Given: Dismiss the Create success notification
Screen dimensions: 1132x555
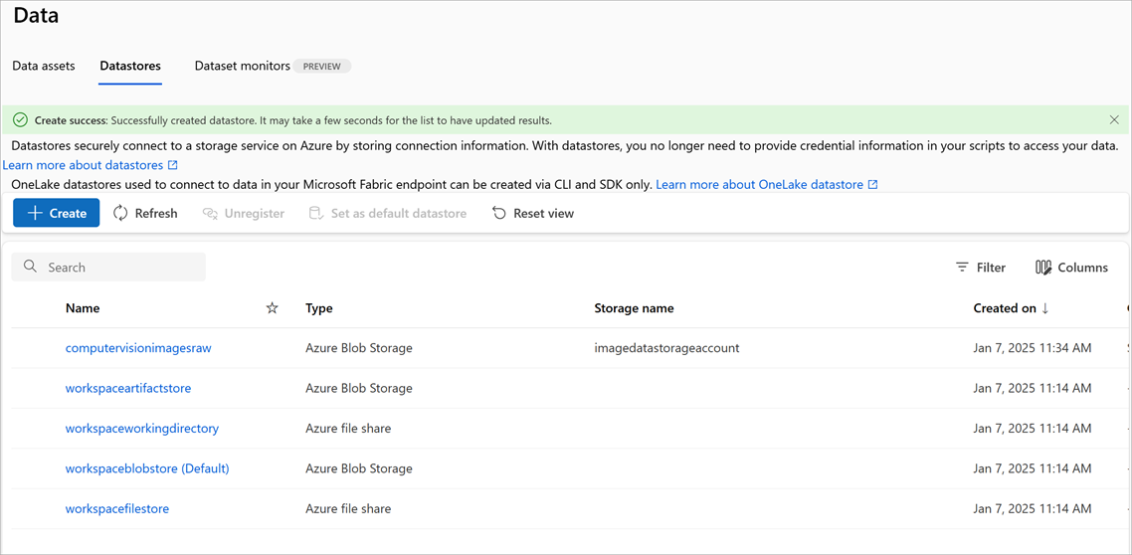Looking at the screenshot, I should [x=1115, y=119].
